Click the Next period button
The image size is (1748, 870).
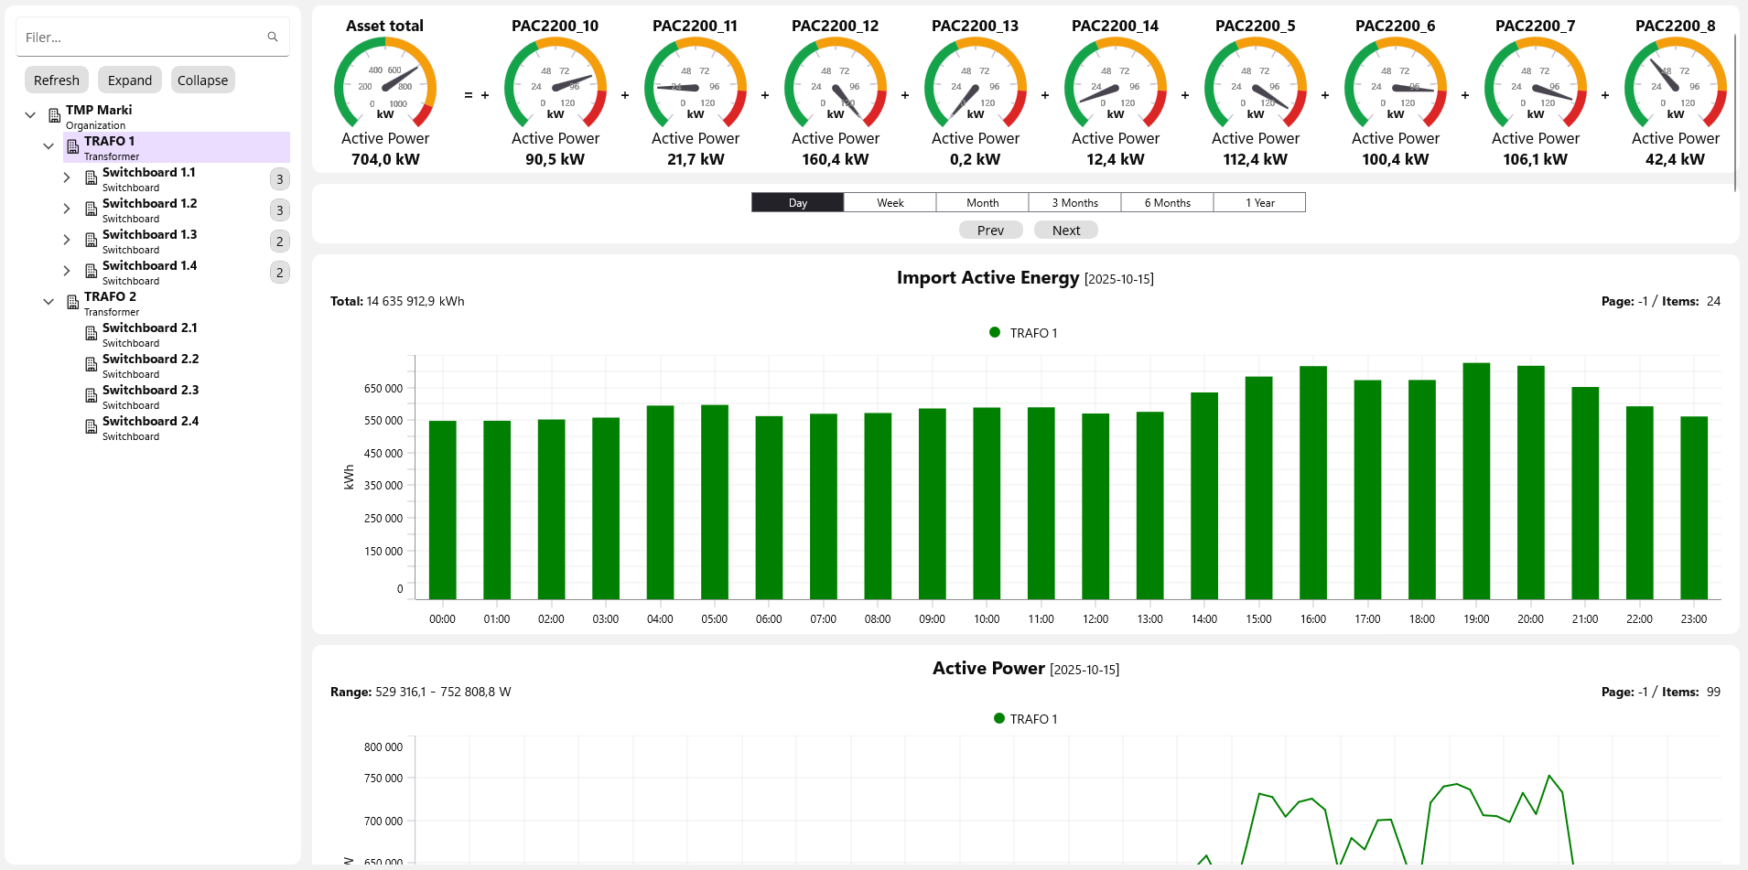pos(1065,231)
